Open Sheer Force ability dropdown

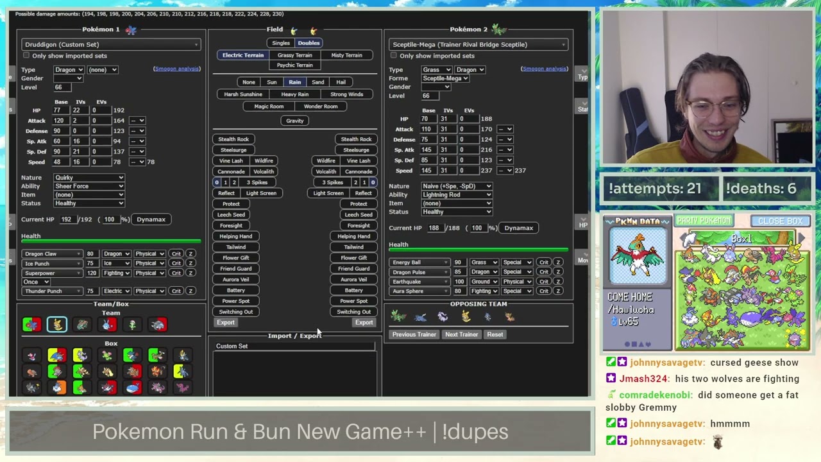tap(89, 186)
